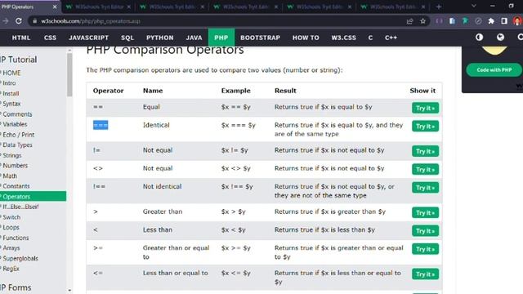The height and width of the screenshot is (294, 523).
Task: Click the Code with PHP button
Action: (x=494, y=70)
